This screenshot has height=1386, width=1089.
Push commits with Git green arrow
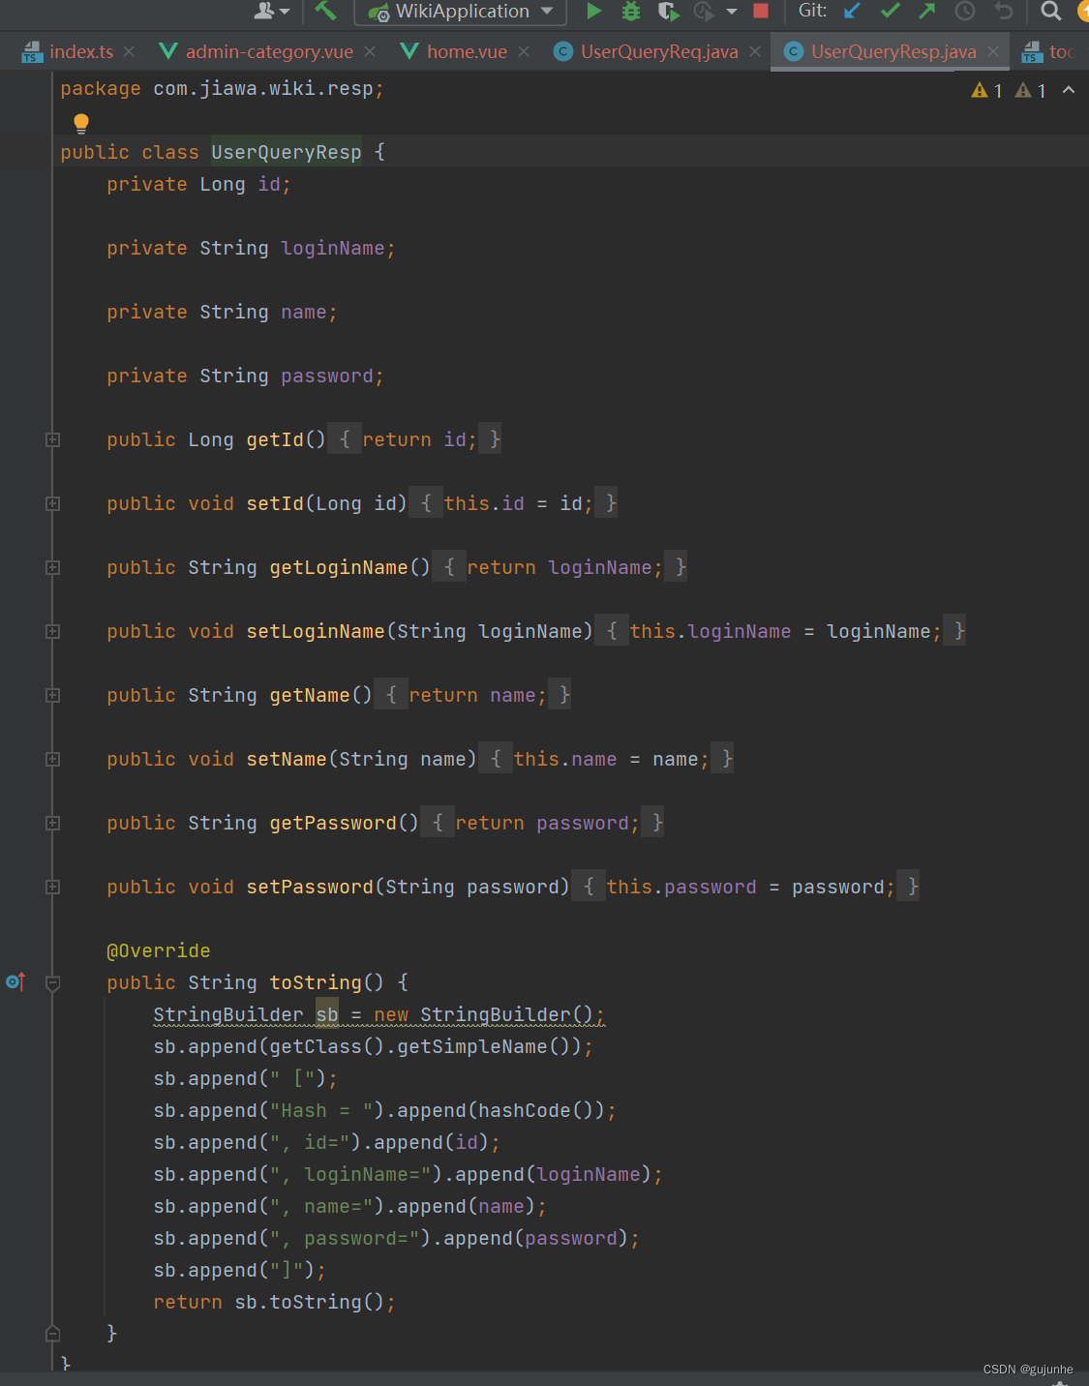pos(927,11)
